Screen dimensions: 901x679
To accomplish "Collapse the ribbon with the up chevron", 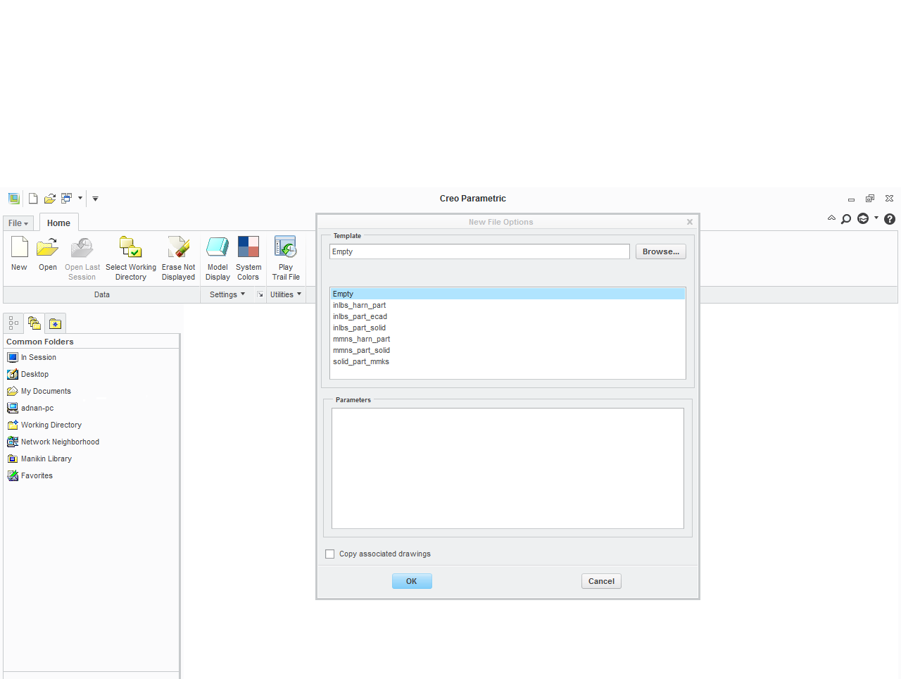I will tap(831, 218).
